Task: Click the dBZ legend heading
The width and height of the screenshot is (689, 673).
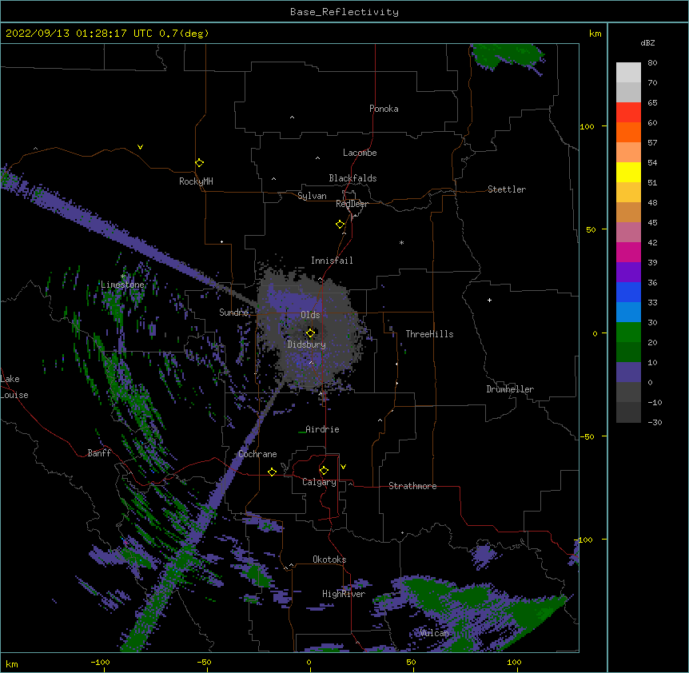Action: 647,43
